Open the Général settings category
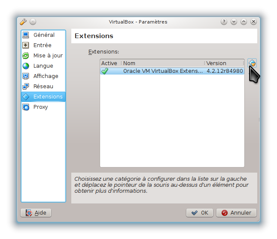Screen dimensions: 277x239 point(43,35)
